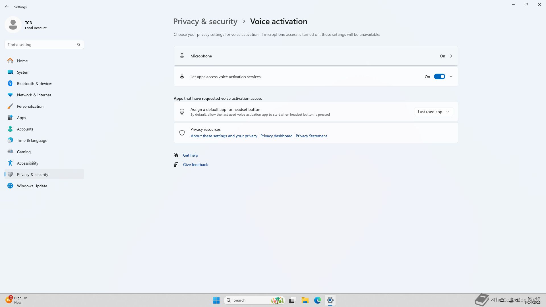
Task: Select Time & language in sidebar
Action: (32, 140)
